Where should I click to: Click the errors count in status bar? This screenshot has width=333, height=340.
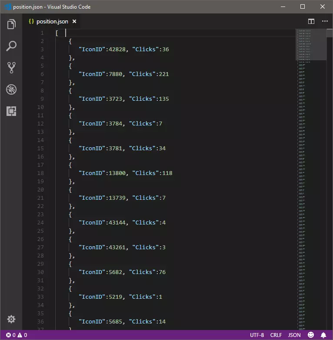(x=10, y=335)
